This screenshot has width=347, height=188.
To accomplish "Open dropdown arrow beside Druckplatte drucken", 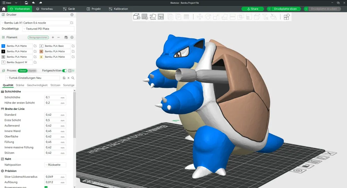I will pyautogui.click(x=306, y=9).
